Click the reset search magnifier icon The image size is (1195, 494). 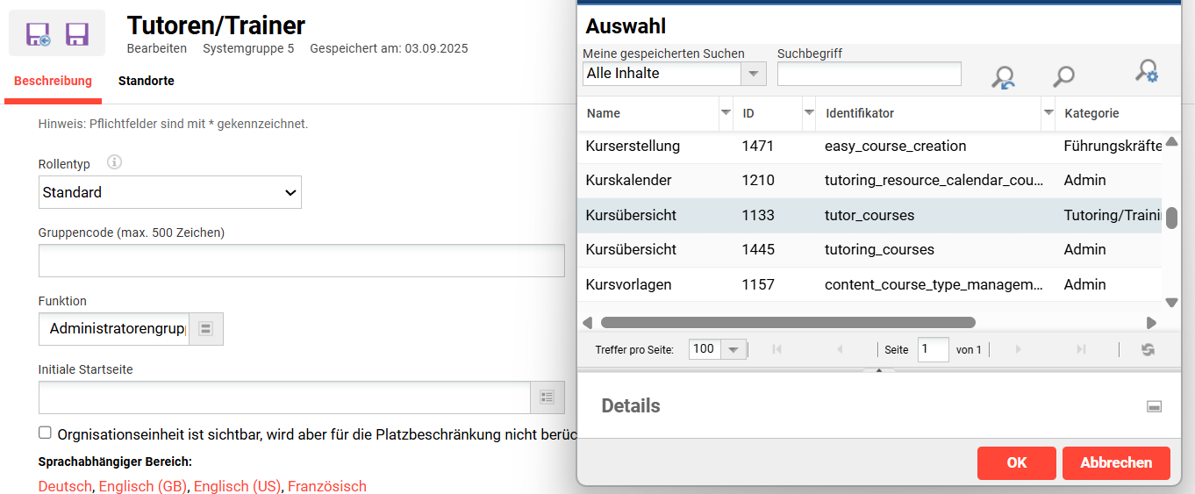coord(1003,77)
